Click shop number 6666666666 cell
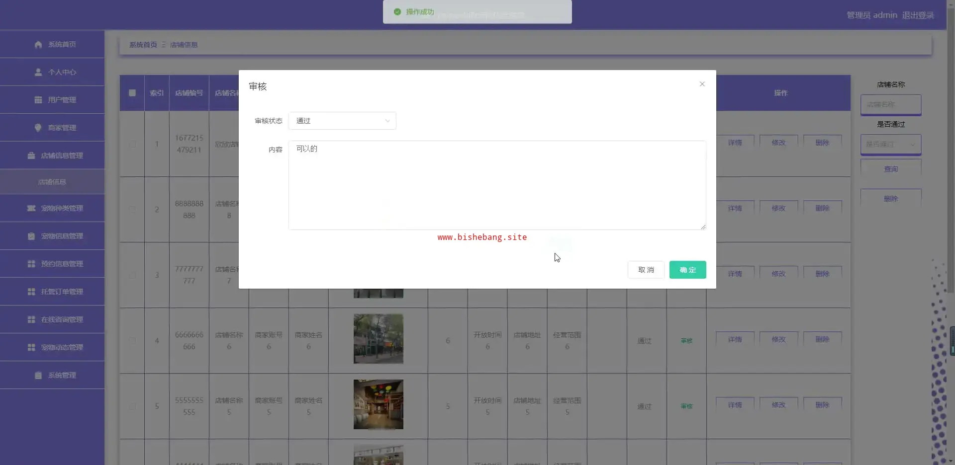 [x=189, y=341]
